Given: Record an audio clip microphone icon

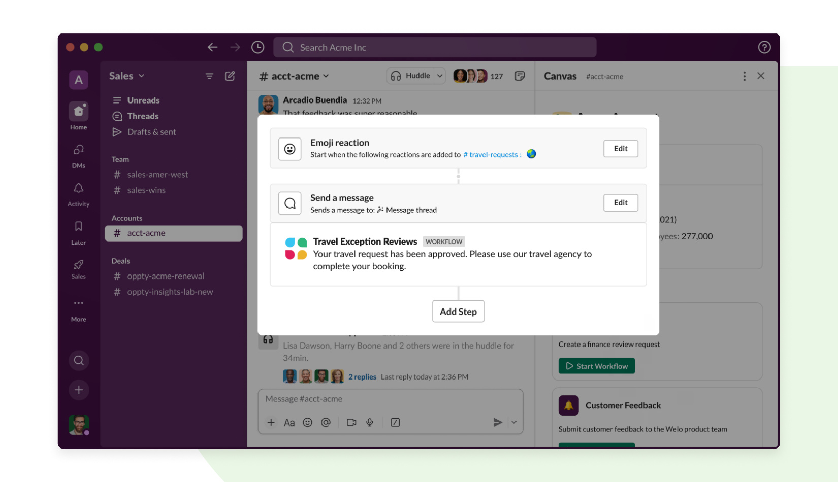Looking at the screenshot, I should (370, 423).
